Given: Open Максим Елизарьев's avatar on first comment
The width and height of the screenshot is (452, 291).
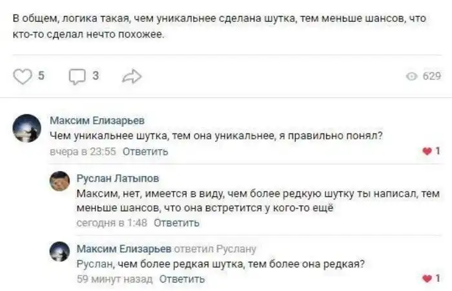Looking at the screenshot, I should point(26,128).
